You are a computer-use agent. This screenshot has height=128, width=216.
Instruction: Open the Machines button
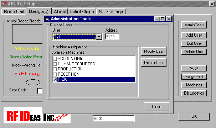[x=194, y=85]
